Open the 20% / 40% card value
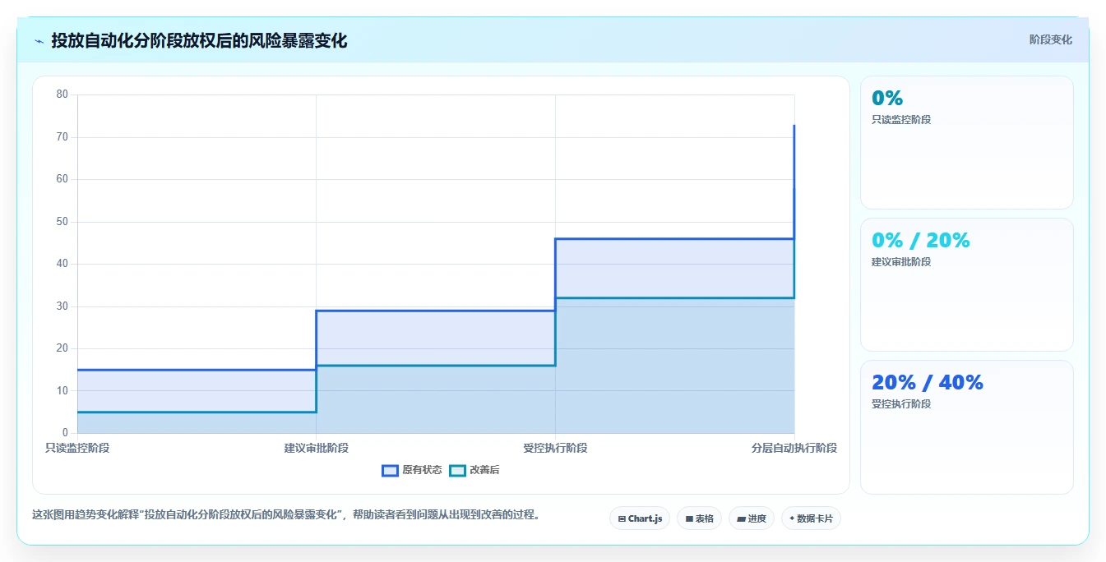 [928, 382]
